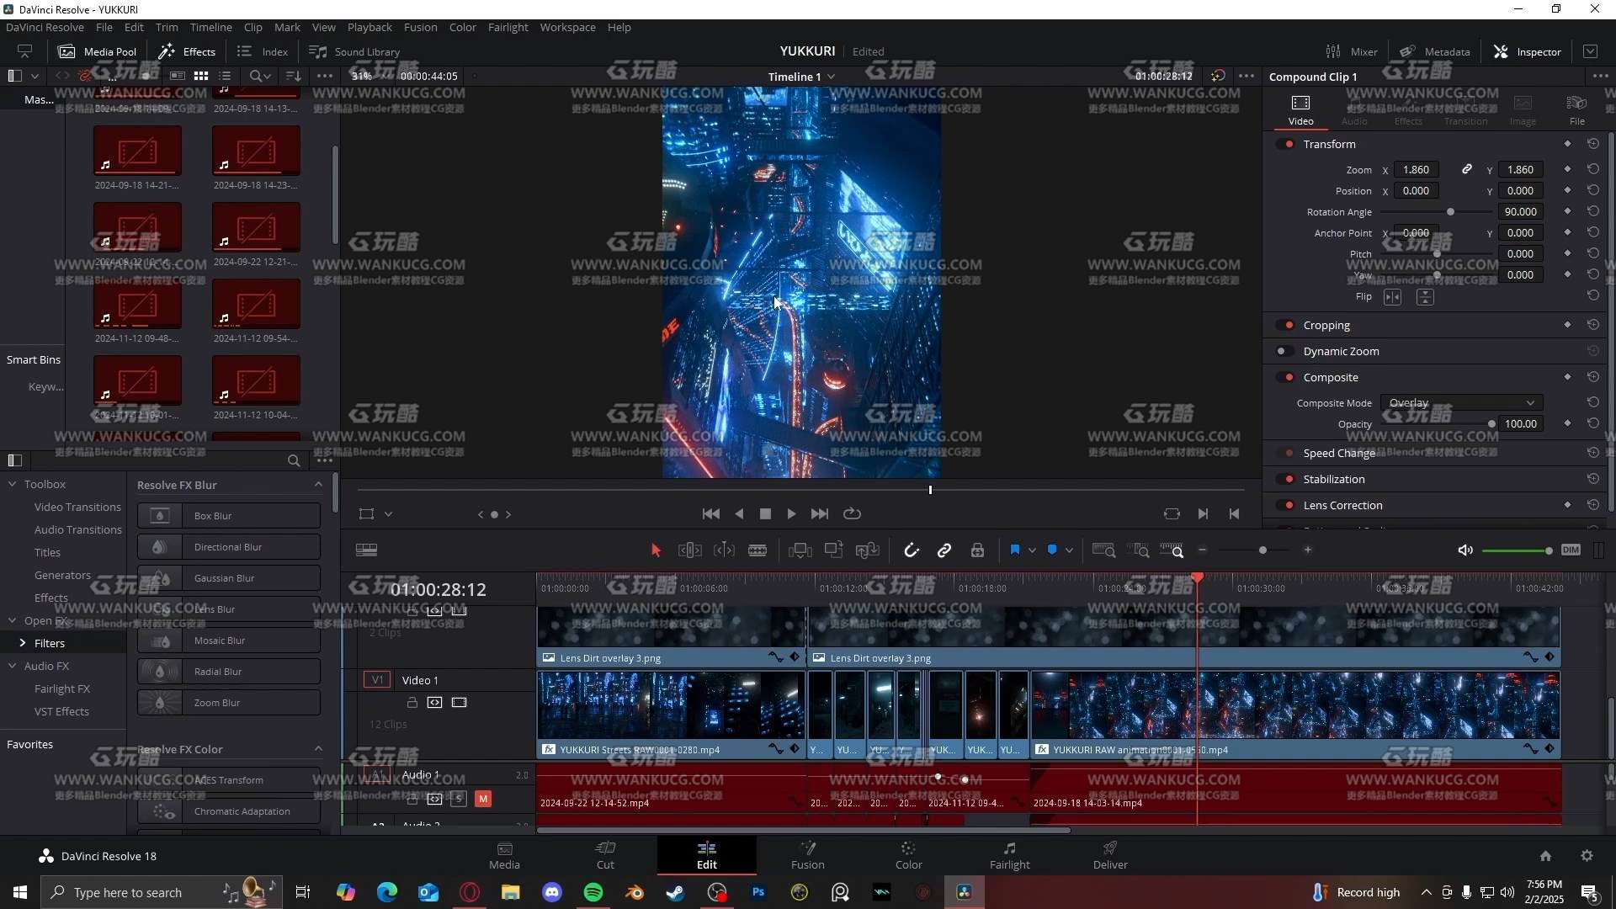Click flip horizontal icon in Transform
The width and height of the screenshot is (1616, 909).
pos(1392,297)
